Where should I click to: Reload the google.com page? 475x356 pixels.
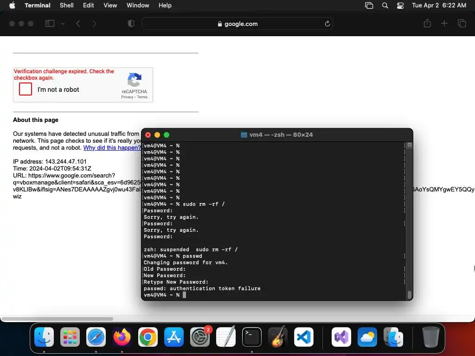pyautogui.click(x=327, y=24)
